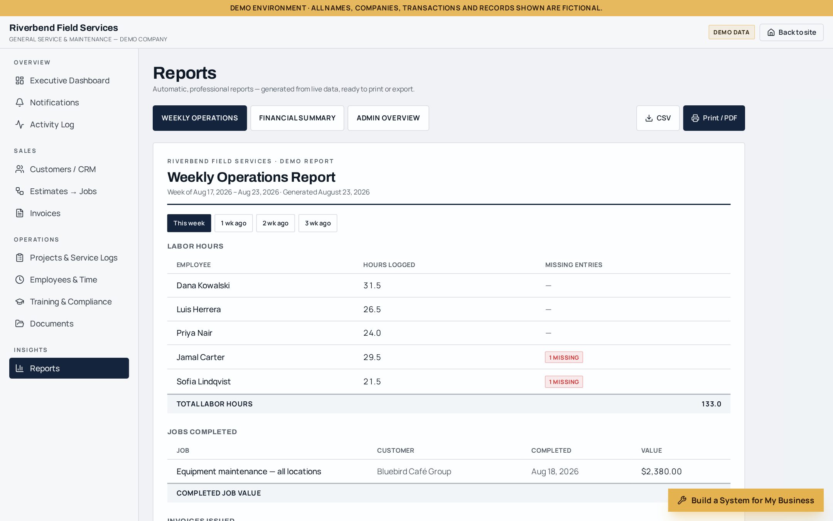Click the wrench icon on Build a System
The height and width of the screenshot is (521, 833).
(682, 500)
